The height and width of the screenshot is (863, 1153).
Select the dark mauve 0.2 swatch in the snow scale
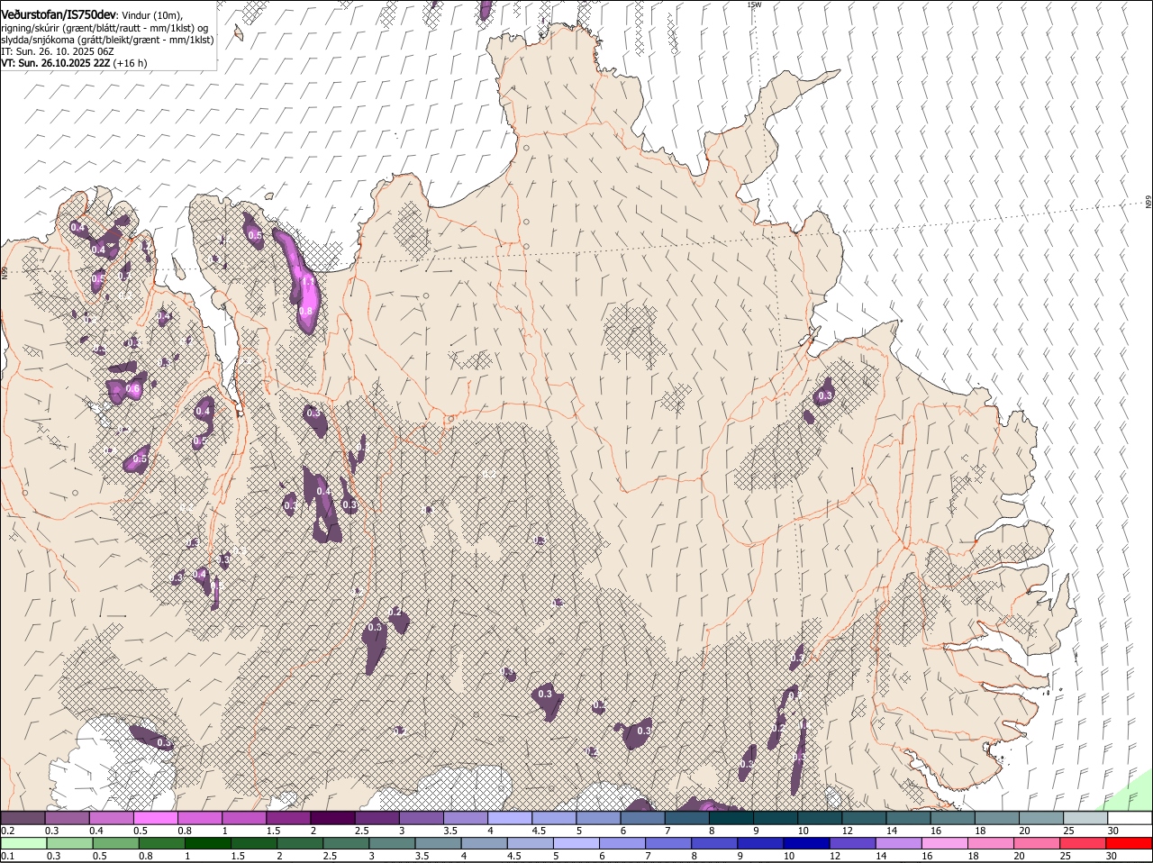coord(23,818)
